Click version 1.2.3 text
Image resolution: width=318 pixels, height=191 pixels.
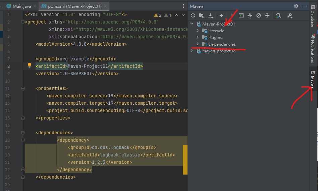(x=99, y=162)
